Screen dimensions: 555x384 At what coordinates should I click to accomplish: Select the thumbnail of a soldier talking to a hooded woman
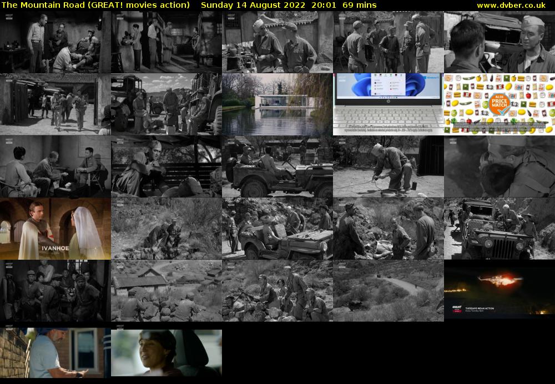tap(167, 166)
